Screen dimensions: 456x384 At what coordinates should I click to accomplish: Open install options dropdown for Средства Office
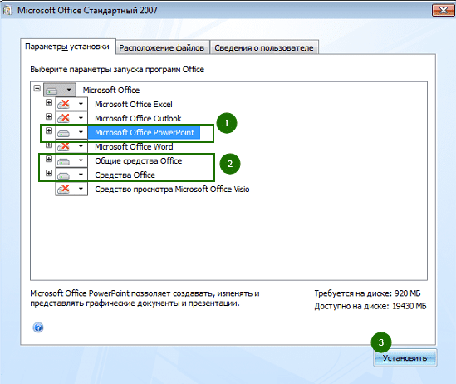pos(81,175)
